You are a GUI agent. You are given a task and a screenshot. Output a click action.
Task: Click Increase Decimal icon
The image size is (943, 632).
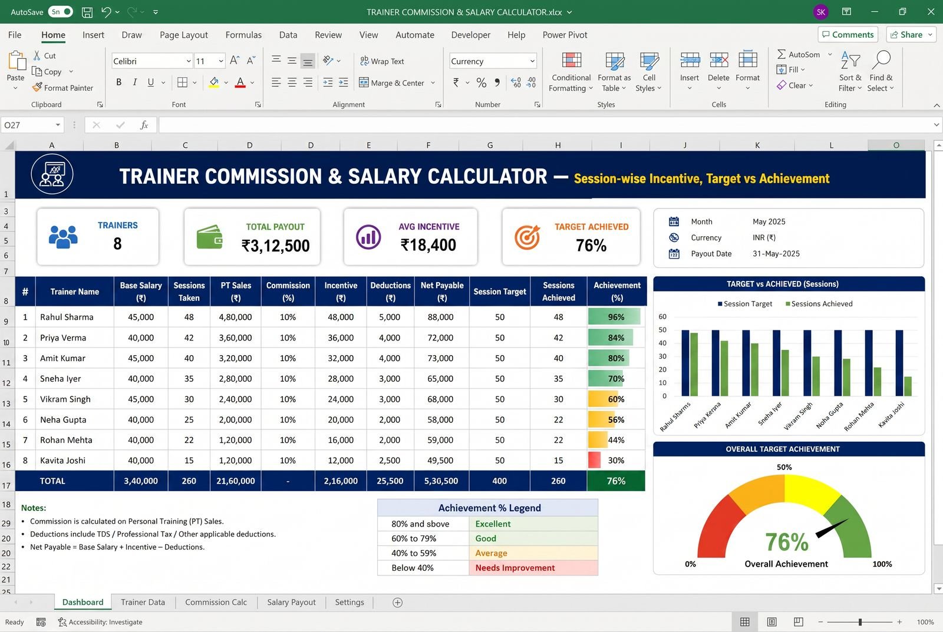(516, 82)
